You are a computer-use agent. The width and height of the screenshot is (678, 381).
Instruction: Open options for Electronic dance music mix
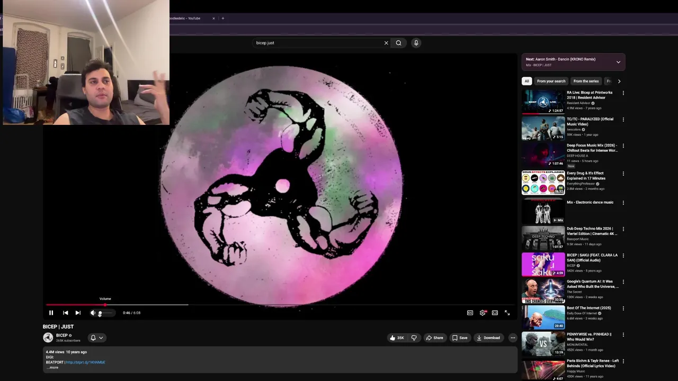pyautogui.click(x=623, y=203)
